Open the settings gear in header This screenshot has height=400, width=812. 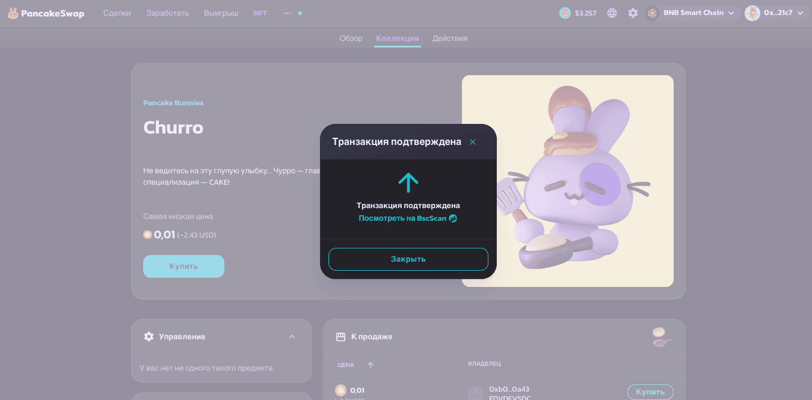click(633, 13)
